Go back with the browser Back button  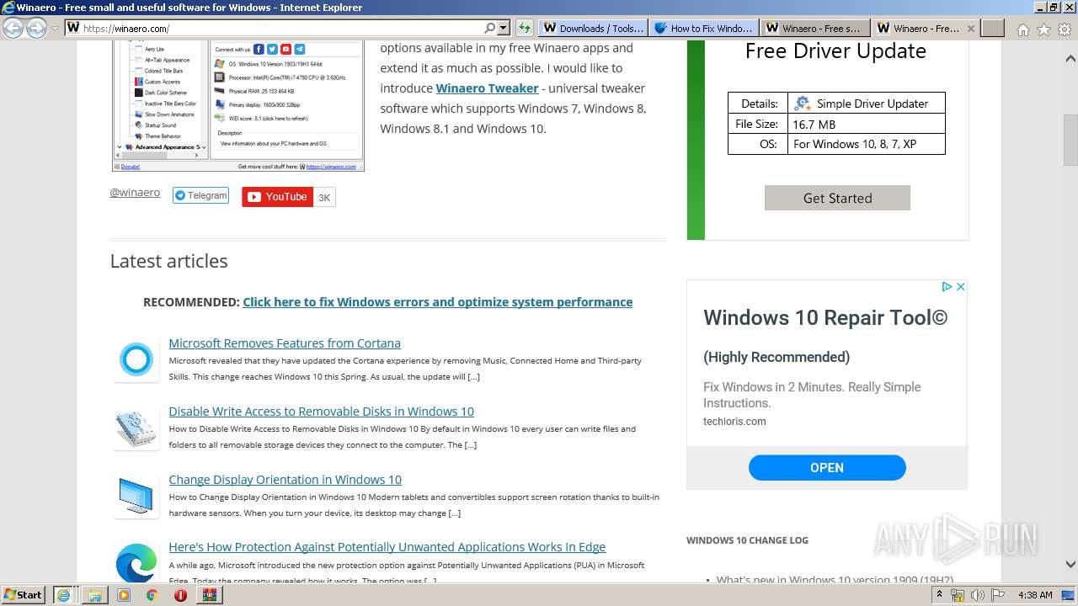13,28
